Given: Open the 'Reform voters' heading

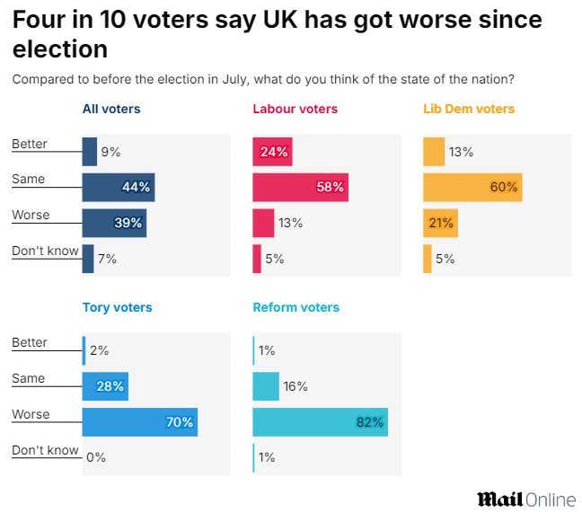Looking at the screenshot, I should [296, 307].
